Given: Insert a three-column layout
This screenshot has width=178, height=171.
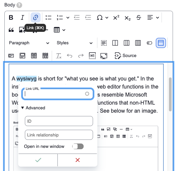Looking at the screenshot, I should (x=127, y=43).
